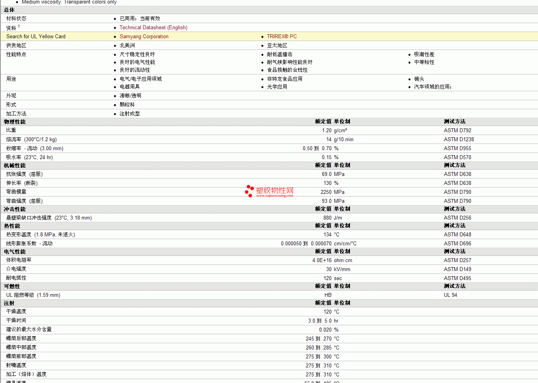Click the 清晰/透明 appearance value
538x383 pixels.
click(131, 96)
